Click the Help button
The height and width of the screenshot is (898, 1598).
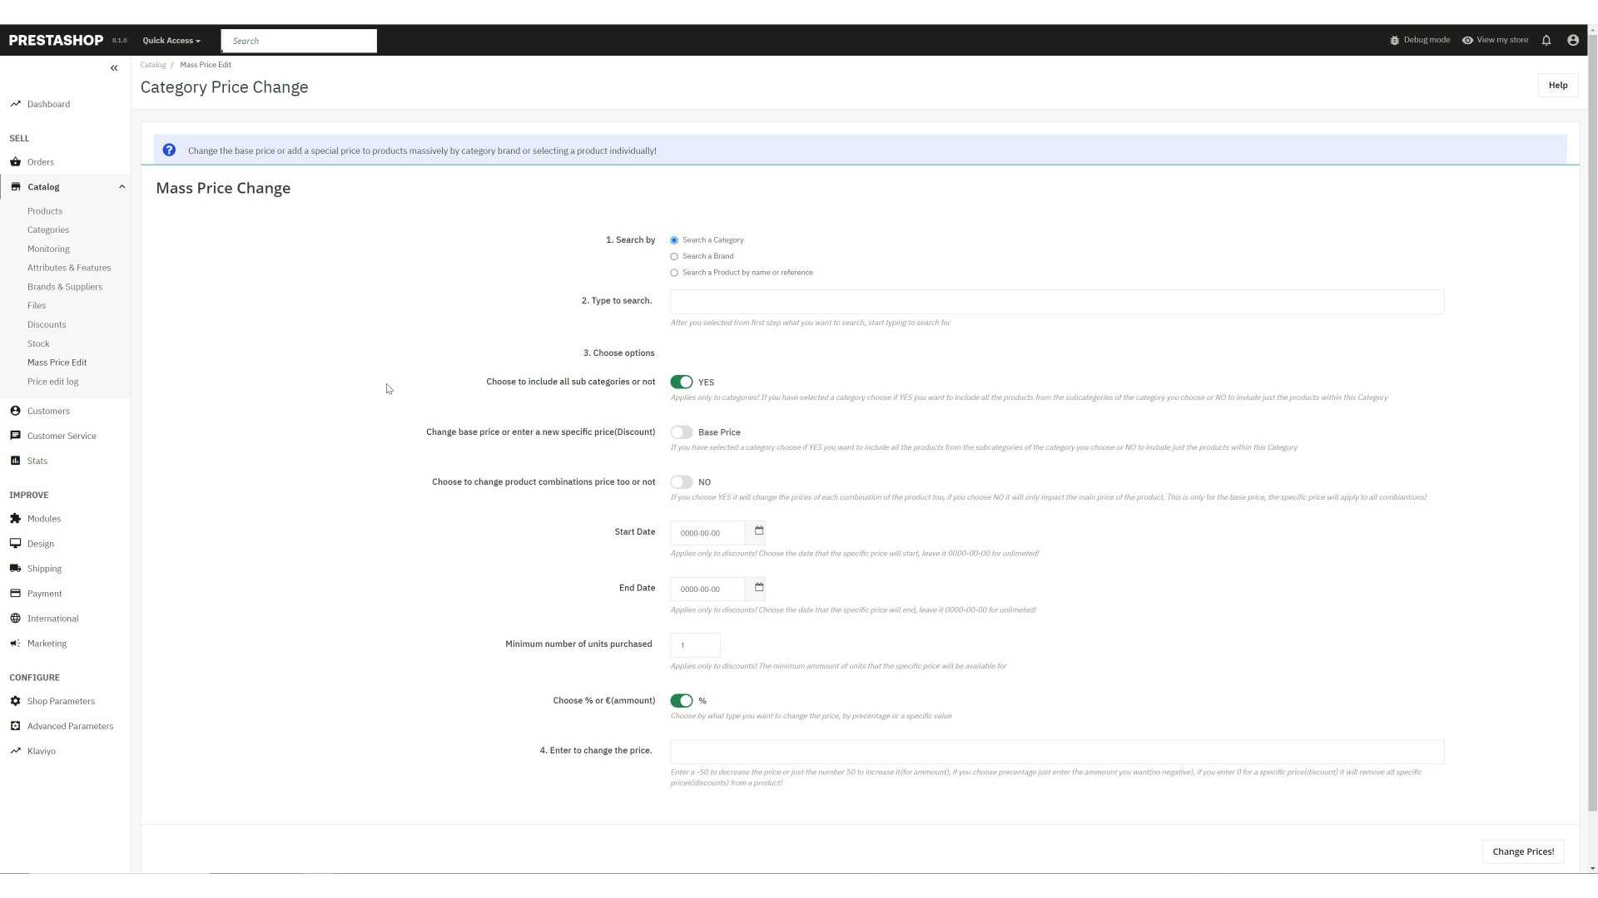coord(1557,86)
